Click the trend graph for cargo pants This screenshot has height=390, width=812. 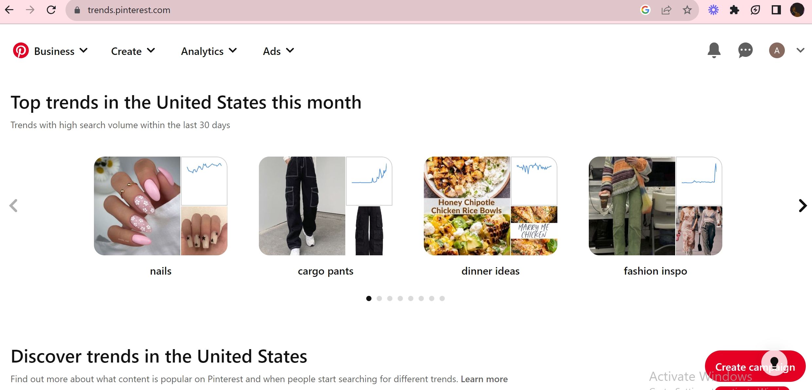tap(369, 181)
